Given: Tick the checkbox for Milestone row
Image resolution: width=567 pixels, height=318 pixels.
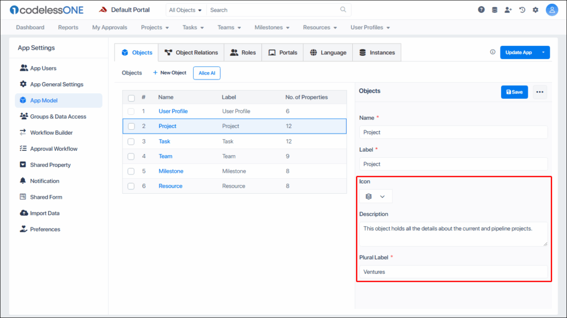Looking at the screenshot, I should click(x=131, y=171).
